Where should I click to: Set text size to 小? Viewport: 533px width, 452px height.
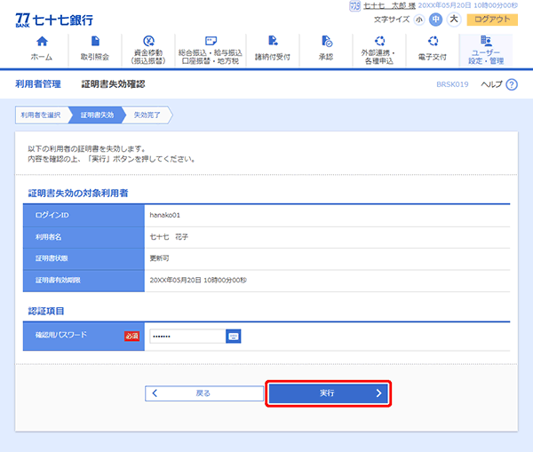[419, 20]
